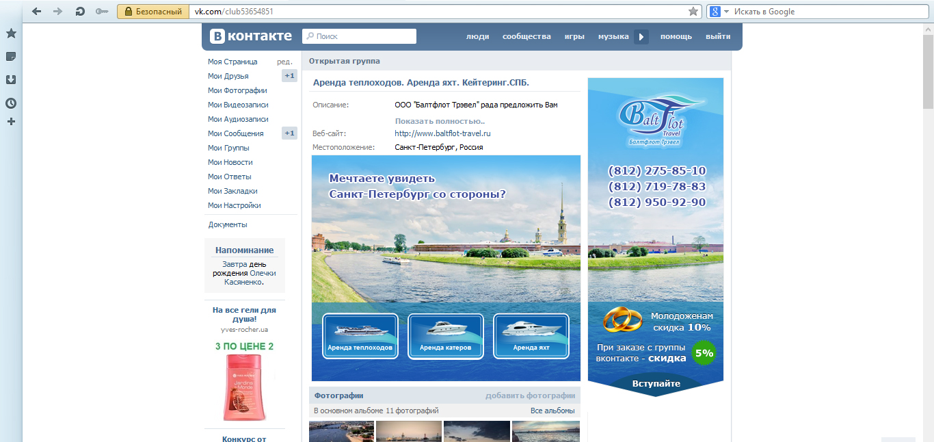The height and width of the screenshot is (442, 934).
Task: Open the key (password wand) icon
Action: click(x=102, y=12)
